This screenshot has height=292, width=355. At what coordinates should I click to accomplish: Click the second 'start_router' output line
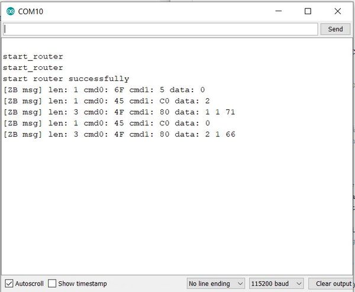33,67
